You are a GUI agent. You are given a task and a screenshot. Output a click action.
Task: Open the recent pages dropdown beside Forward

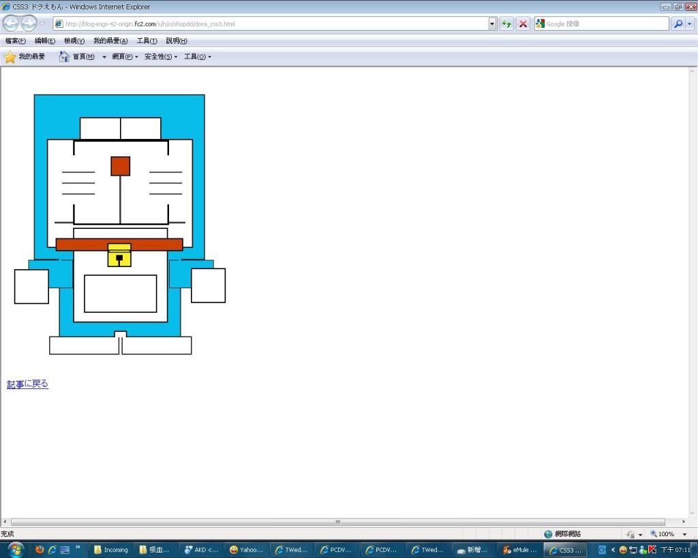coord(43,24)
